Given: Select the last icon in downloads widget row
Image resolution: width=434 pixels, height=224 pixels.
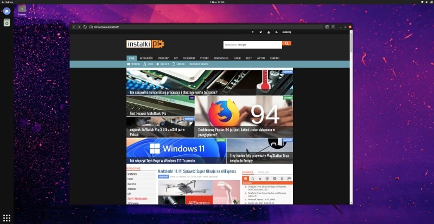Looking at the screenshot, I should click(x=289, y=179).
